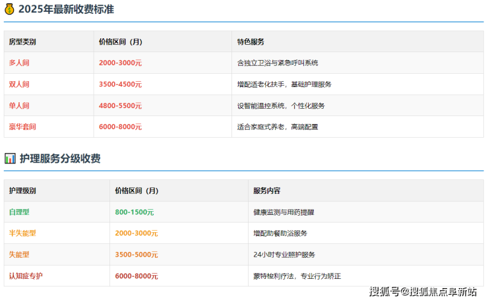Click the 特色服务 column header
488x302 pixels.
251,42
